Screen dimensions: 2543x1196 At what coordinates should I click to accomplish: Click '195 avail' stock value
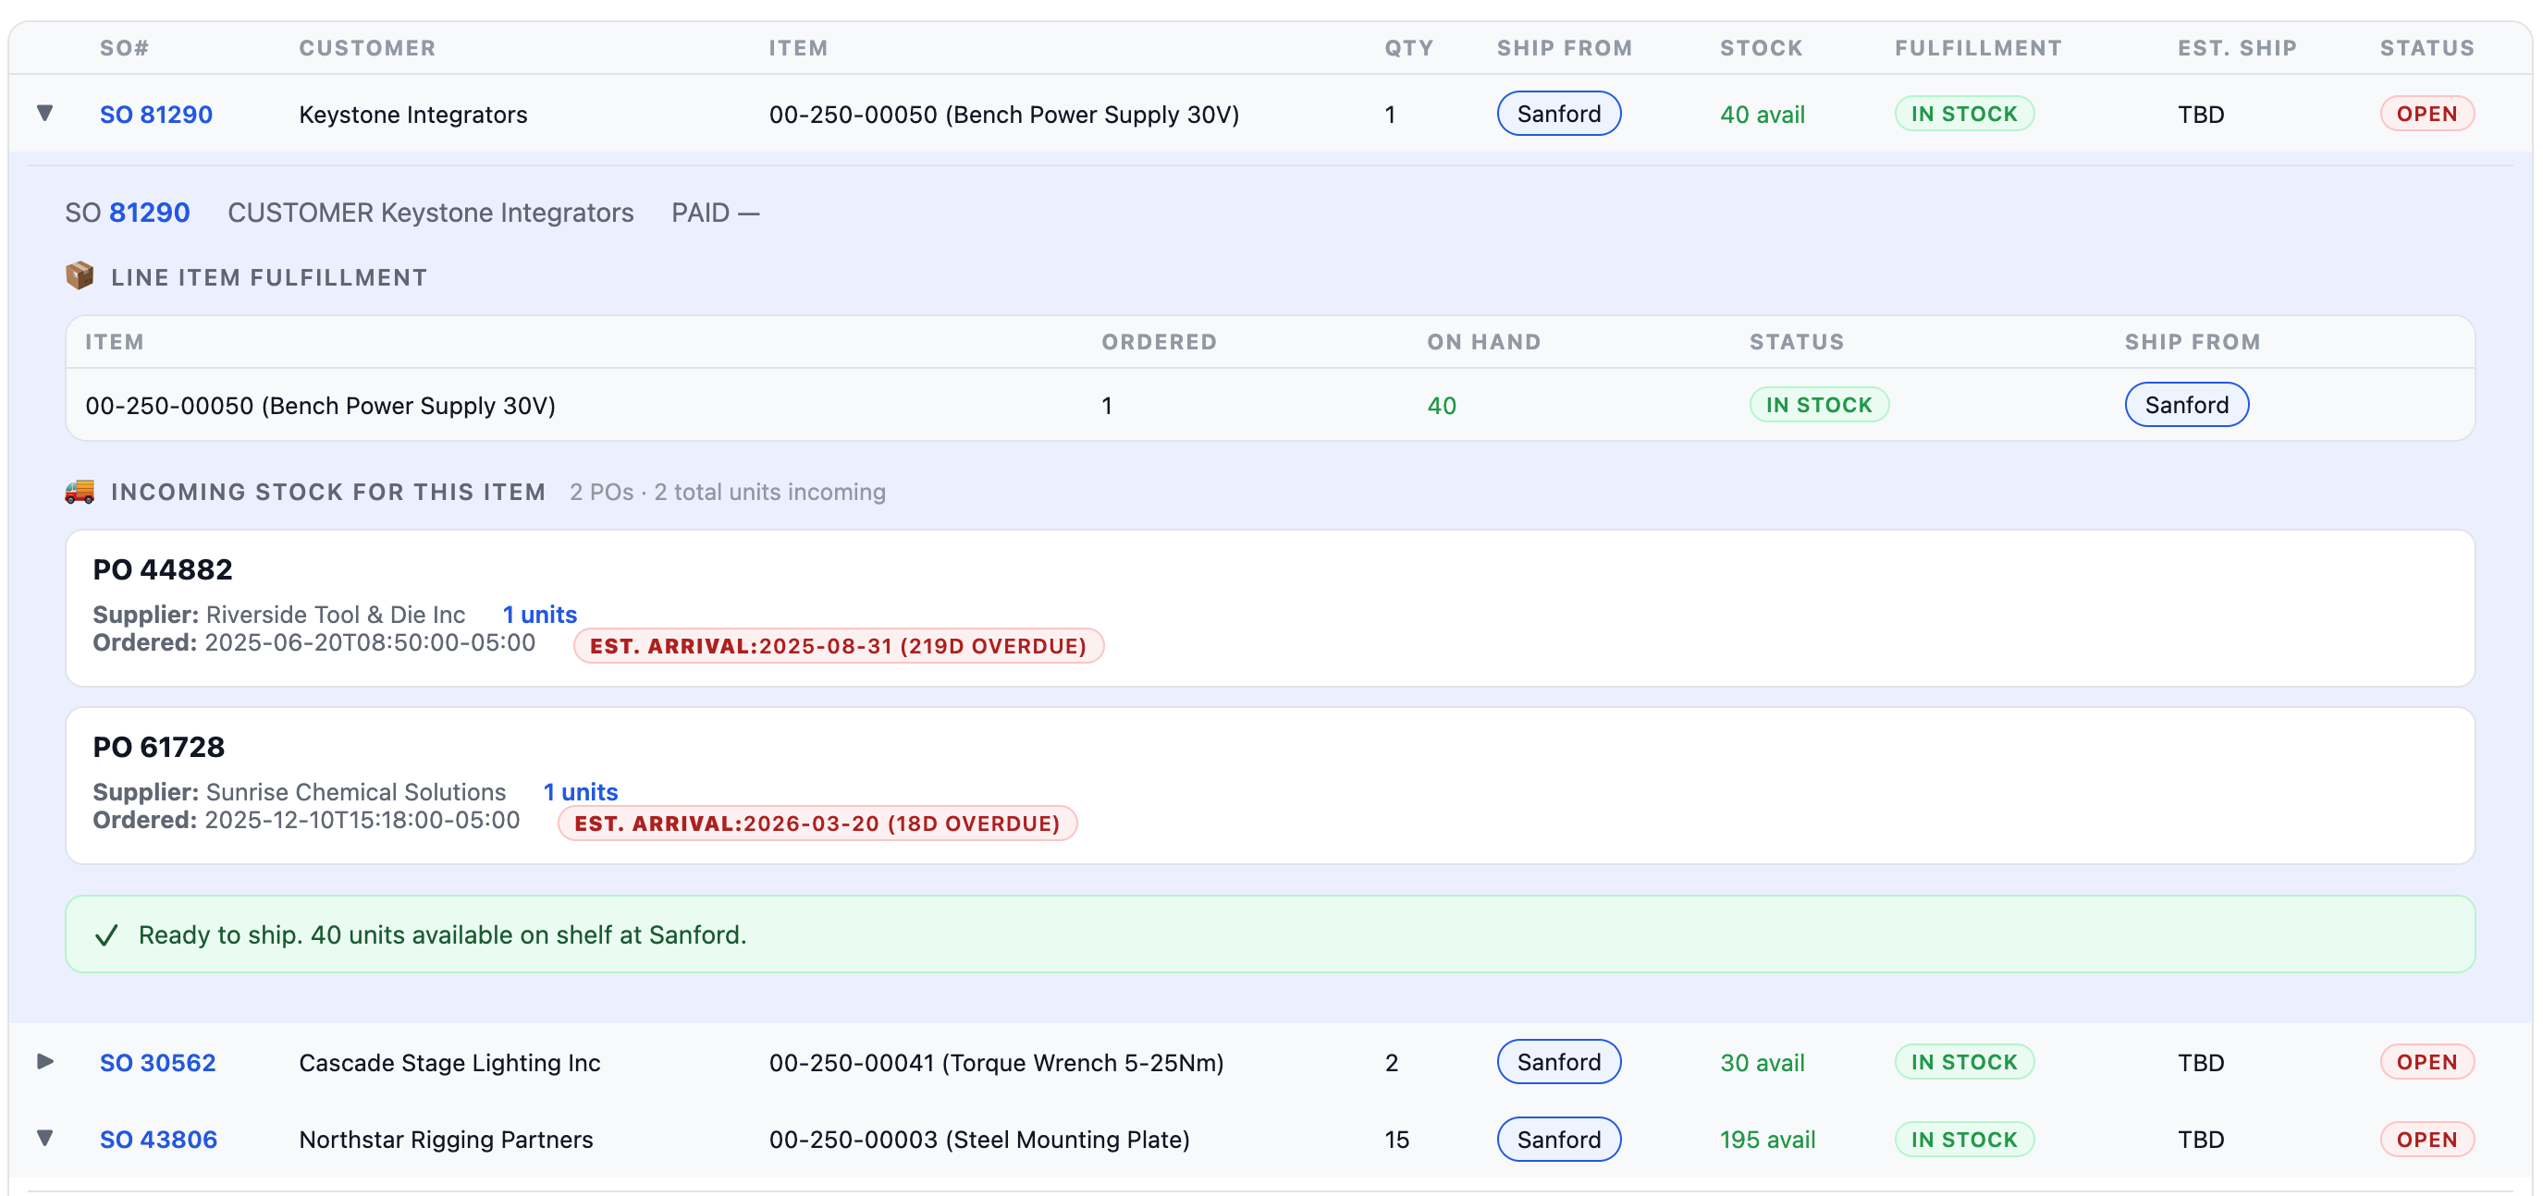coord(1767,1140)
